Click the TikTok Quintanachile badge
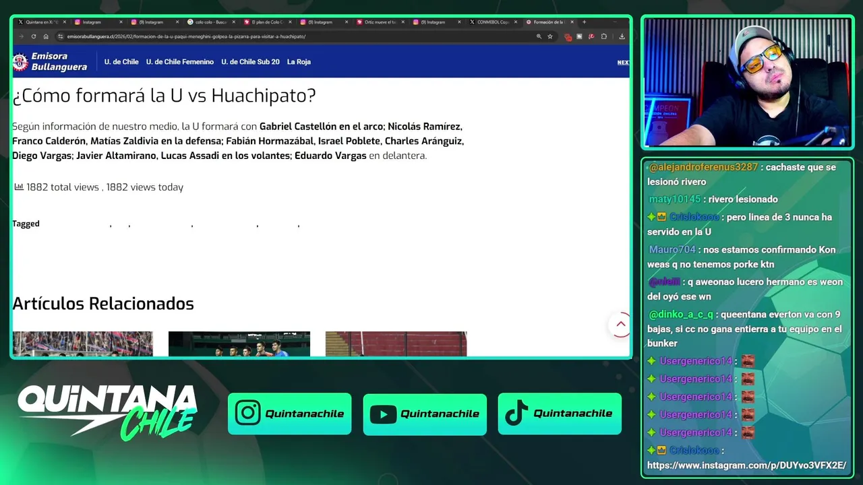Viewport: 863px width, 485px height. pos(560,414)
